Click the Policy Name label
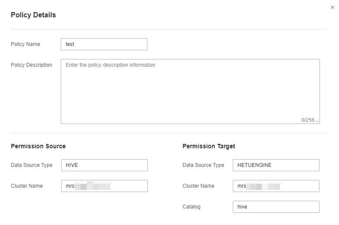The width and height of the screenshot is (339, 225). coord(26,44)
